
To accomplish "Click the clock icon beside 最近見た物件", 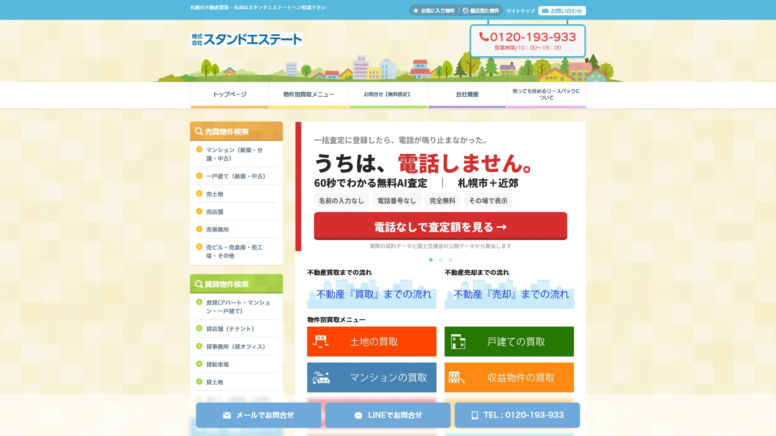I will 466,10.
